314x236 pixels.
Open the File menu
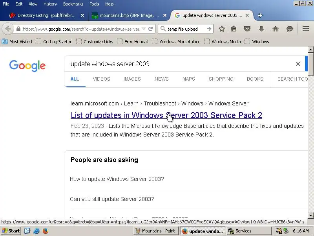(6, 4)
